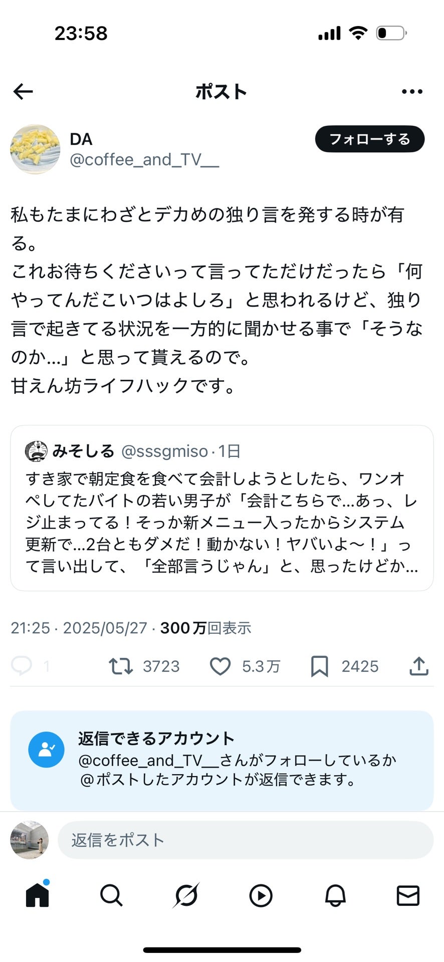Open the three-dot overflow menu

point(412,91)
